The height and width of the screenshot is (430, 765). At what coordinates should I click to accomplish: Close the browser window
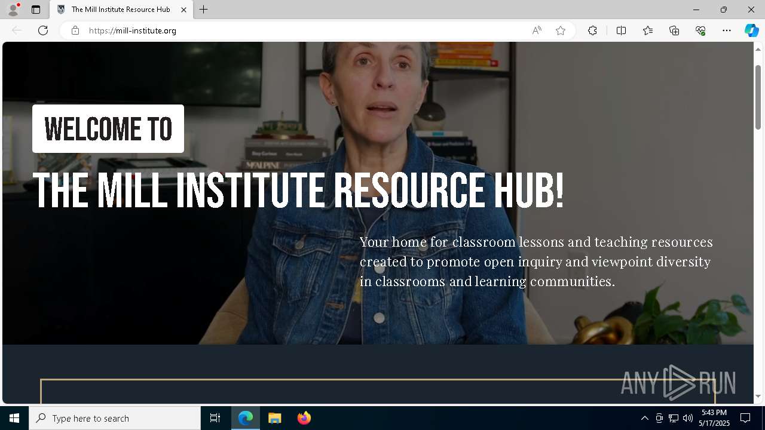pos(751,10)
